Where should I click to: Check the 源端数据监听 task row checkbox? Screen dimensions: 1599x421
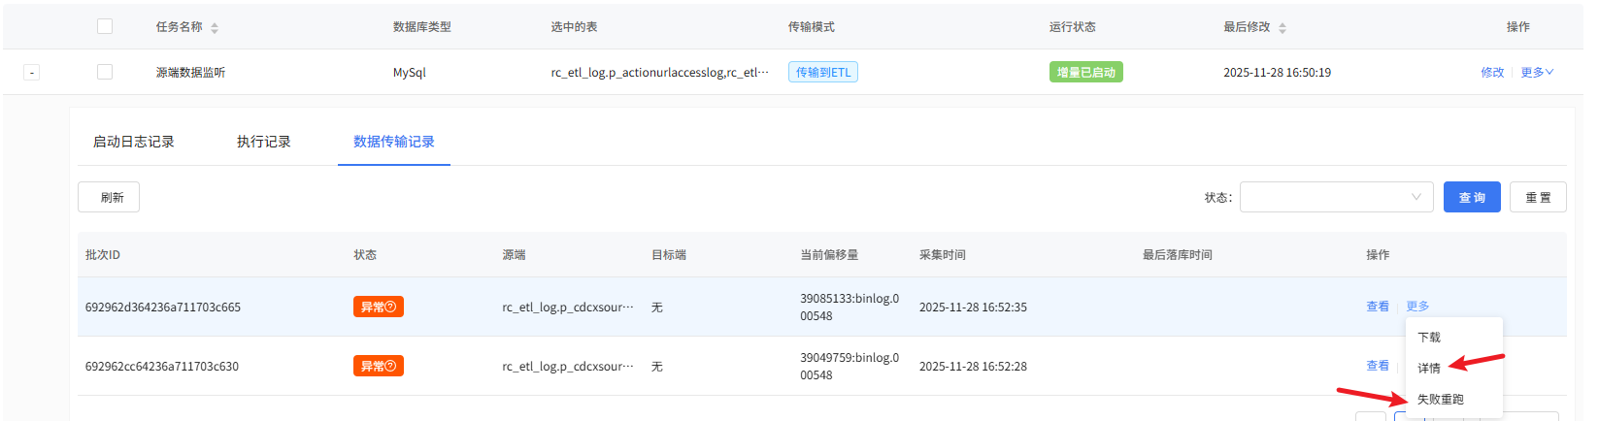tap(105, 72)
